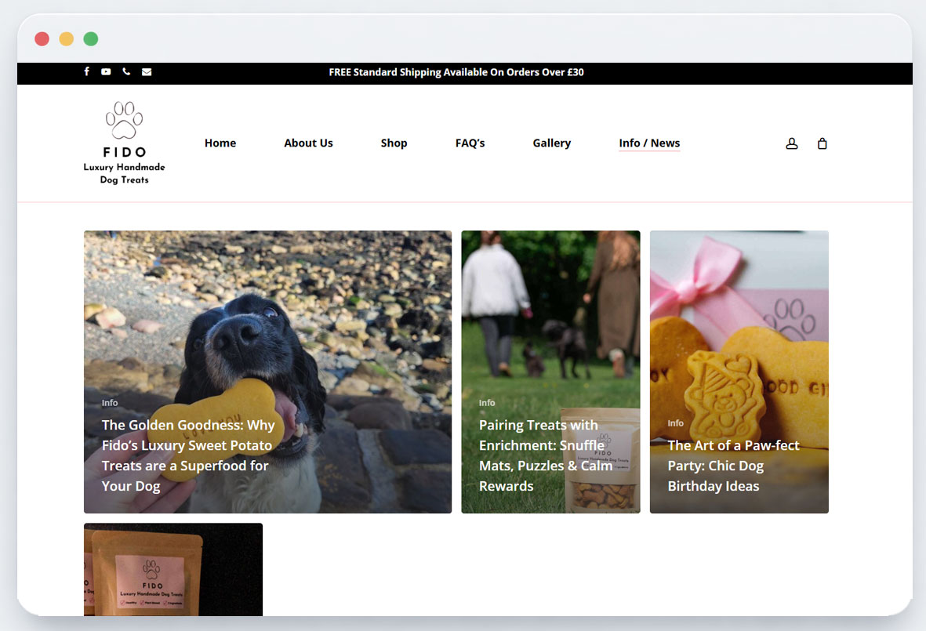Screen dimensions: 926x631
Task: Navigate to the Shop menu
Action: point(394,143)
